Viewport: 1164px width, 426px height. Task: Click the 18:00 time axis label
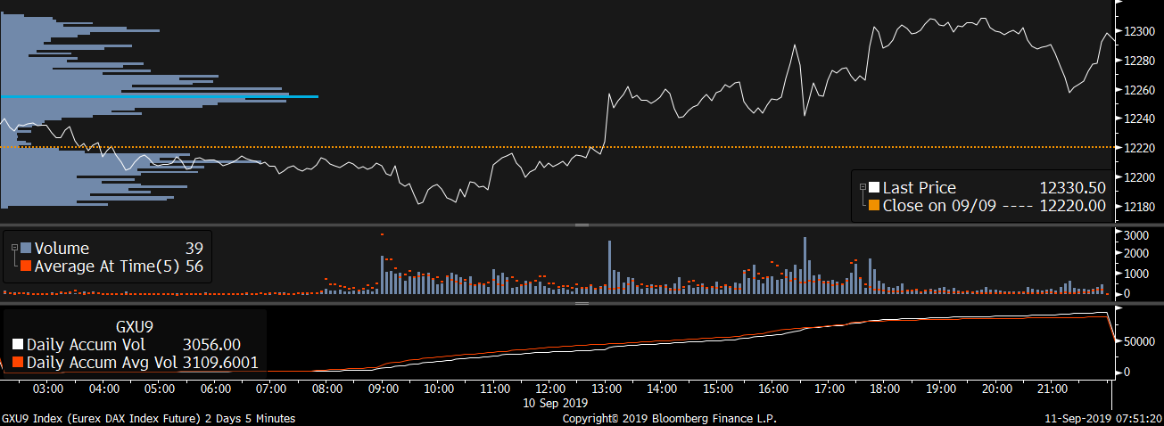[x=885, y=389]
